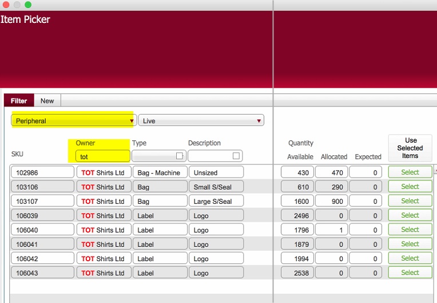Toggle the checkbox in Type filter
The width and height of the screenshot is (437, 303).
pos(179,156)
